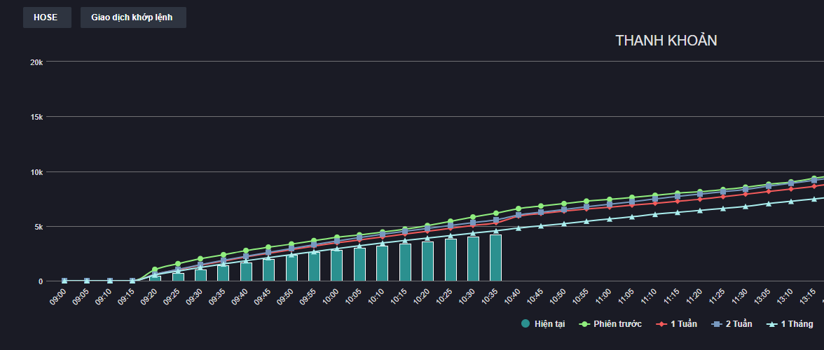Open the Giao dịch khớp lệnh tab
This screenshot has height=350, width=824.
(133, 17)
